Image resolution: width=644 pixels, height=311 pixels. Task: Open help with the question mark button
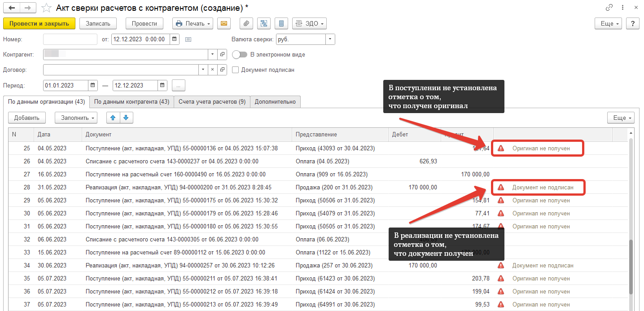[x=633, y=23]
